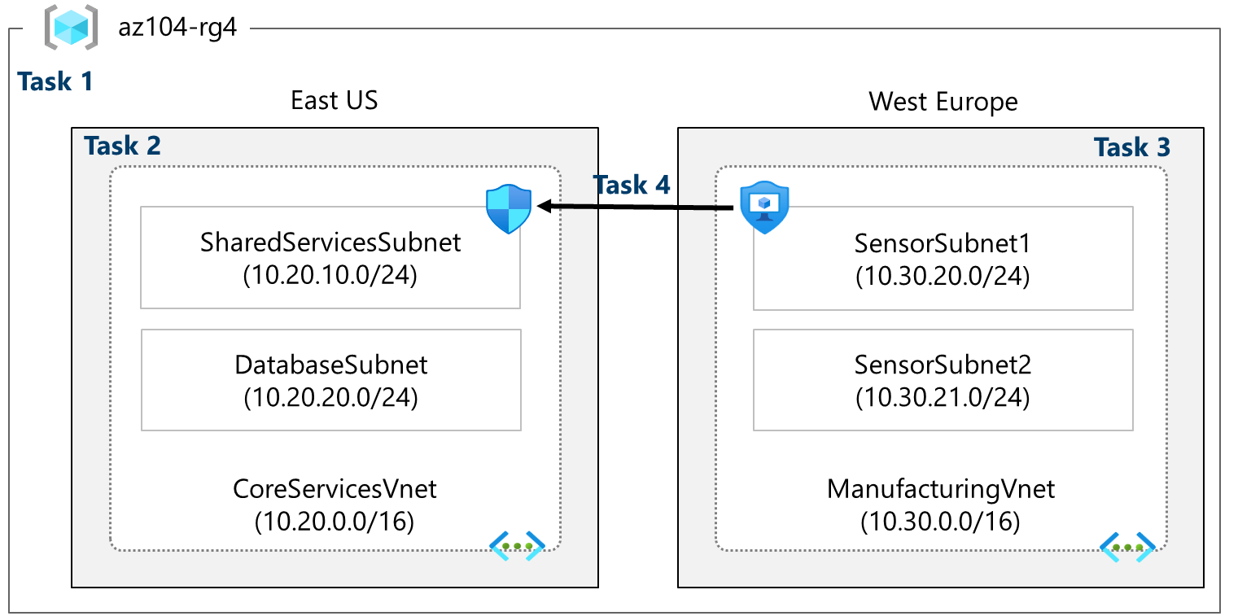This screenshot has height=616, width=1251.
Task: Click the ManufacturingVnet virtual network icon
Action: (1128, 547)
